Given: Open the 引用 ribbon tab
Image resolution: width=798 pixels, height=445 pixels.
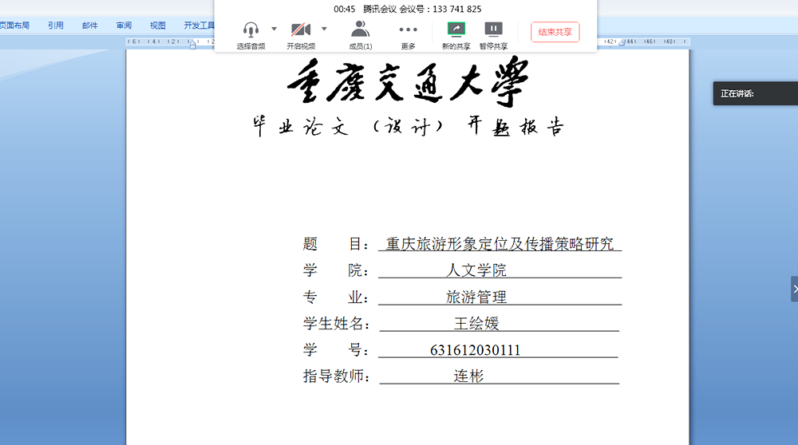Looking at the screenshot, I should (x=55, y=26).
